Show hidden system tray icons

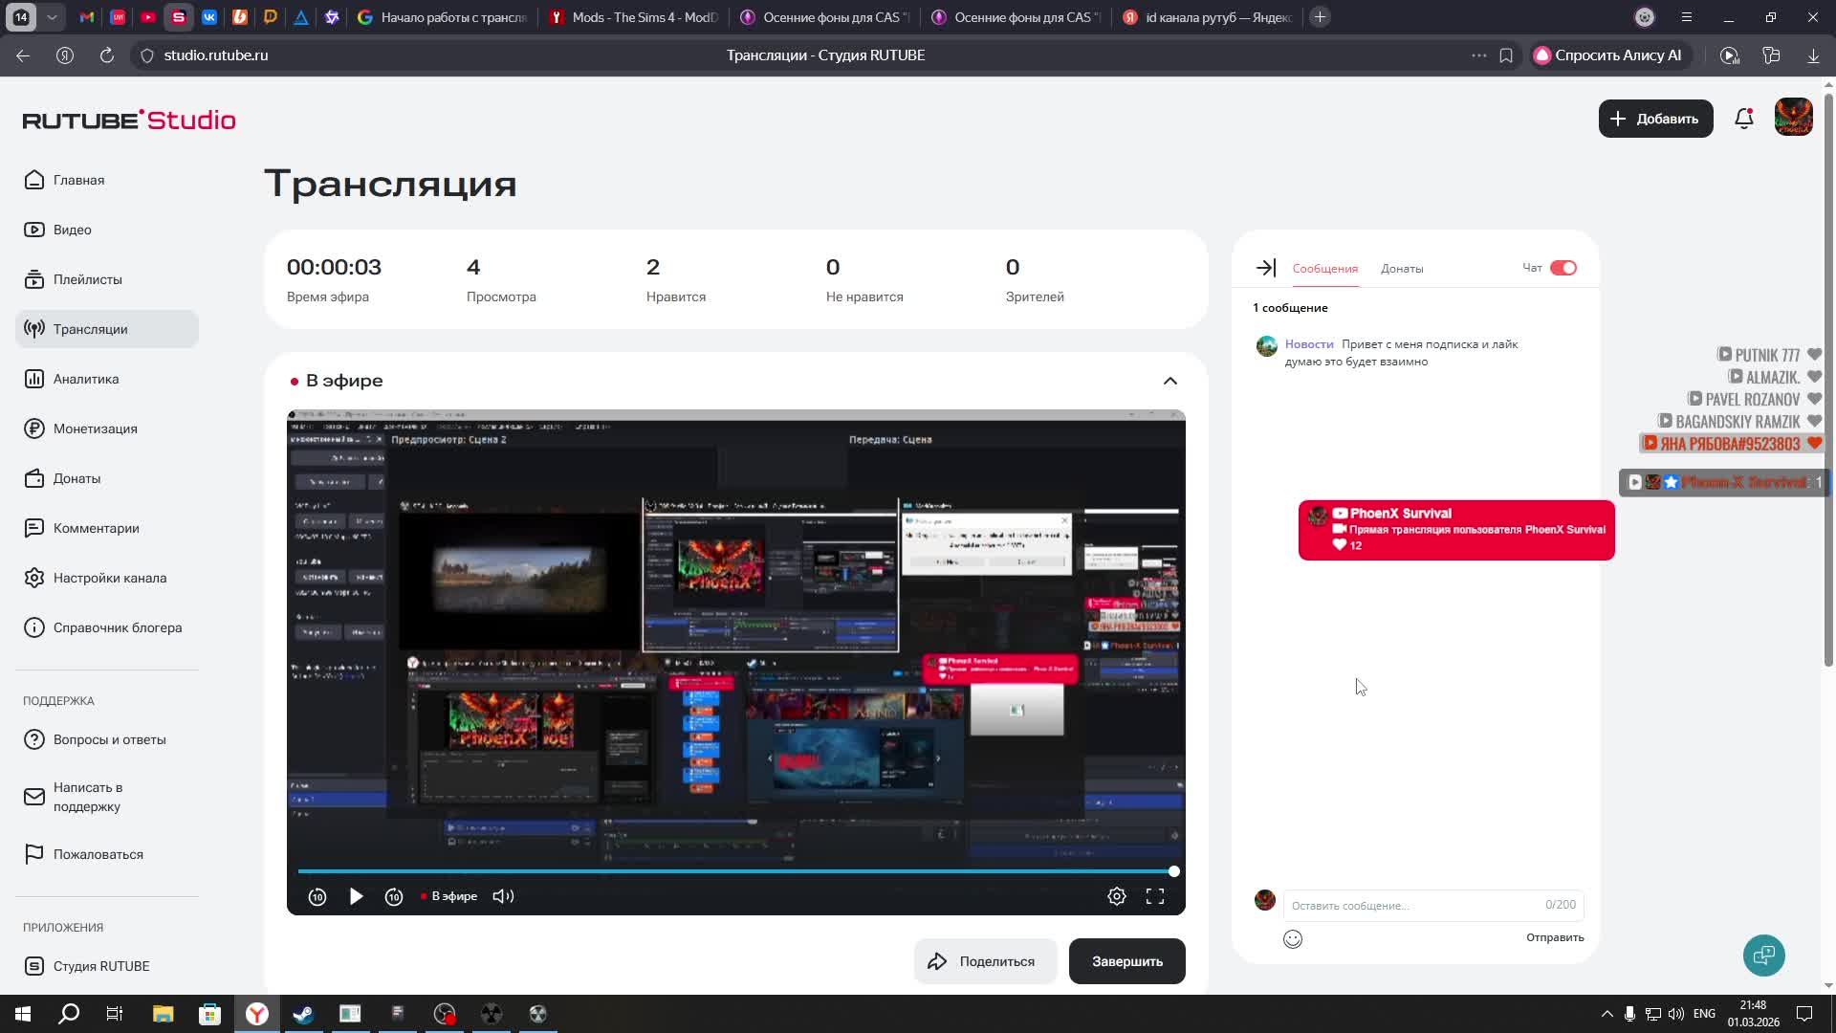[1606, 1014]
